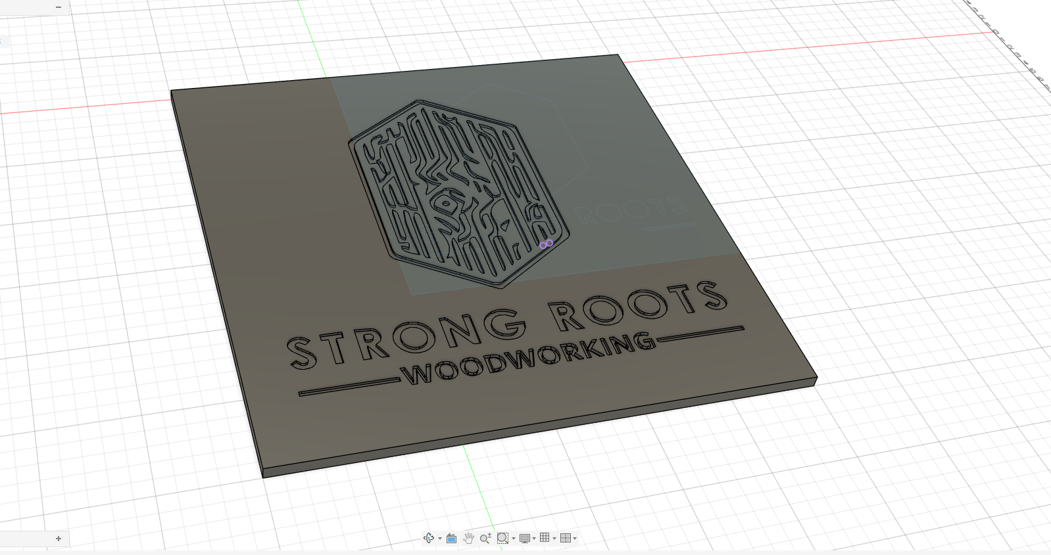Image resolution: width=1051 pixels, height=555 pixels.
Task: Select the engraved wood-grain badge emblem
Action: tap(458, 194)
